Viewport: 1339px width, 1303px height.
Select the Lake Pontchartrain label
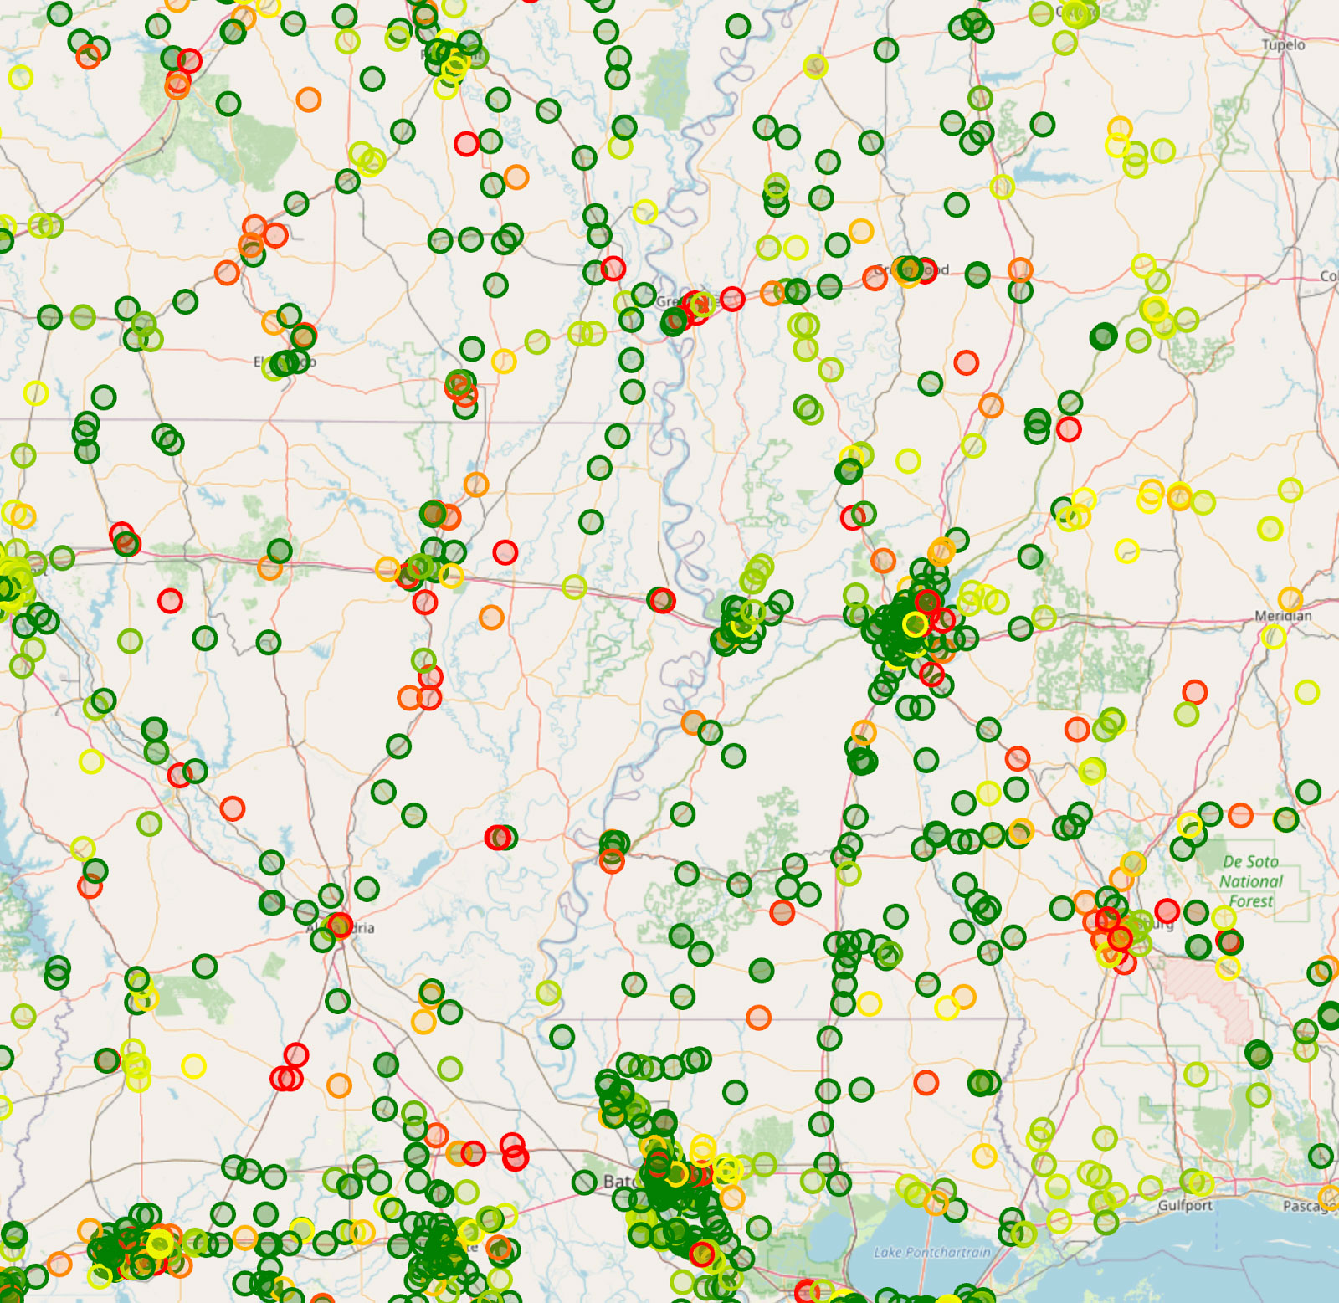tap(931, 1252)
